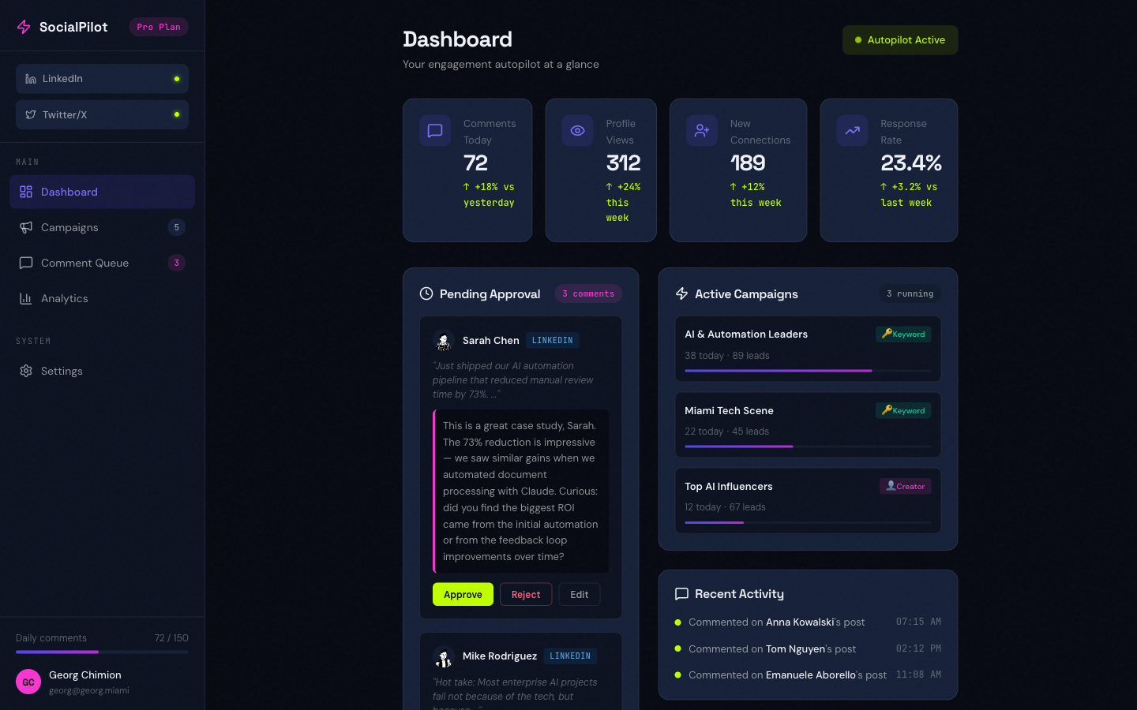Screen dimensions: 1137x710
Task: Go to Comment Queue
Action: click(x=102, y=263)
